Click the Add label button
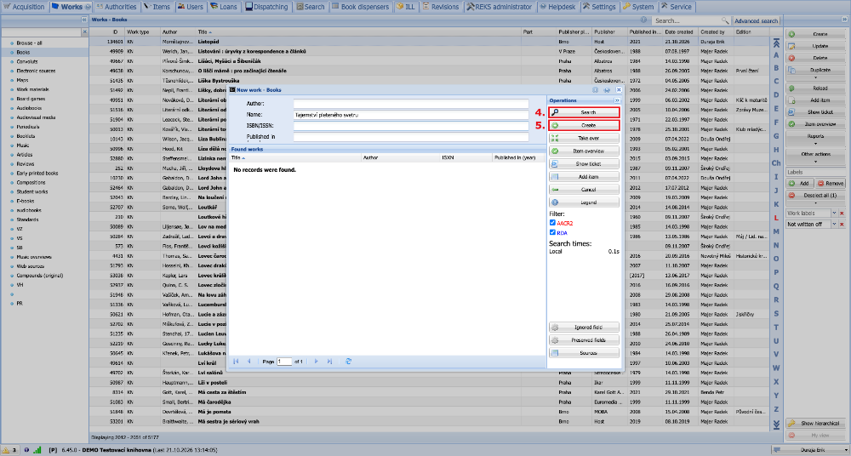This screenshot has height=456, width=851. (800, 184)
